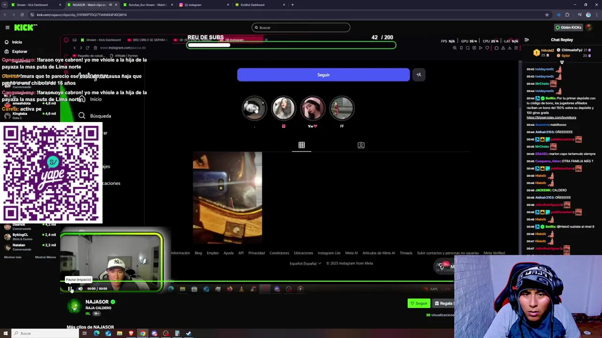Expand the chat leaderboard chevron
This screenshot has width=602, height=338.
click(x=562, y=61)
